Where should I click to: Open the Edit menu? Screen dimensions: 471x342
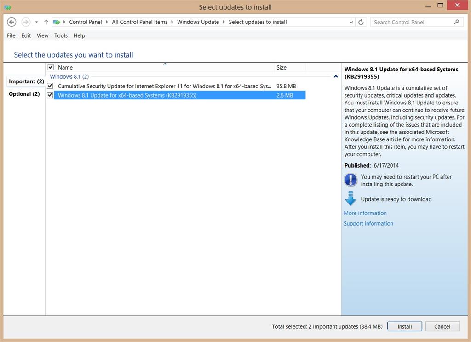pyautogui.click(x=26, y=35)
